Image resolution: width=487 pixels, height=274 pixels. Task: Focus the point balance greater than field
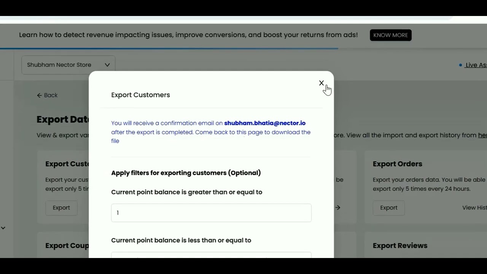tap(211, 213)
